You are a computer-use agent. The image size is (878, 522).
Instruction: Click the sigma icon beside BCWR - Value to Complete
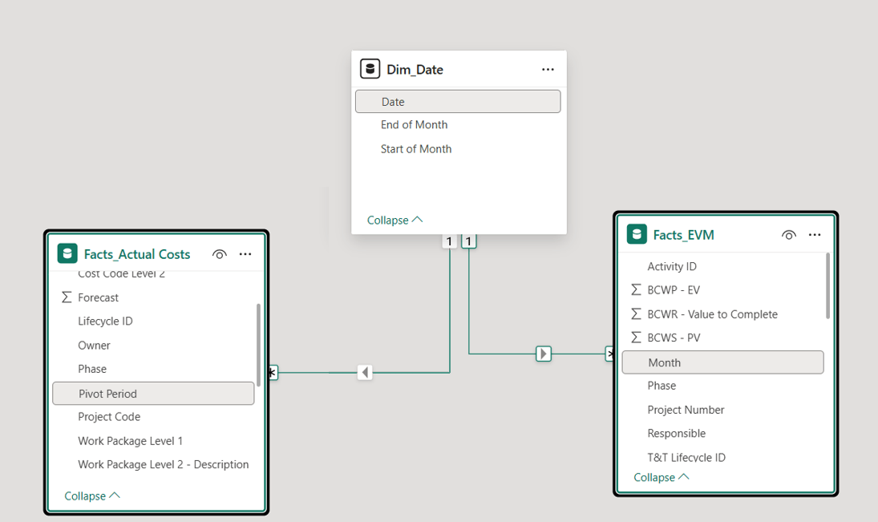tap(636, 314)
